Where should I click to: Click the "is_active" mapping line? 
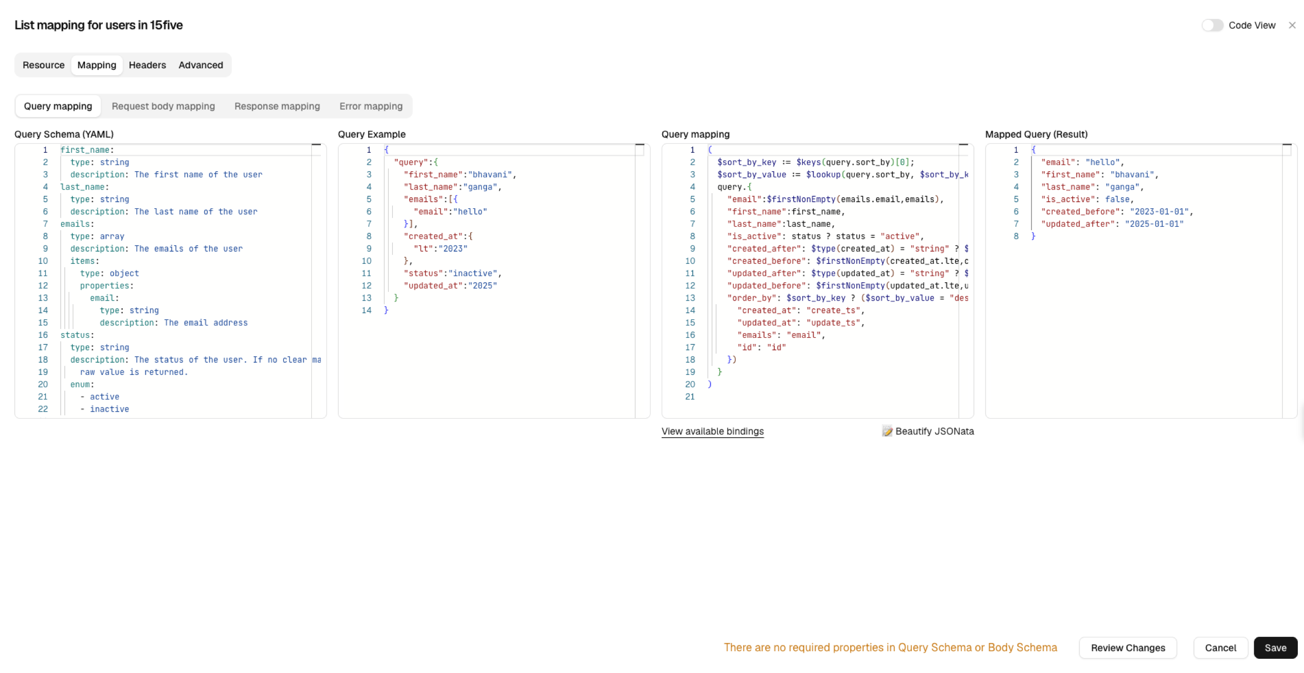pyautogui.click(x=825, y=236)
